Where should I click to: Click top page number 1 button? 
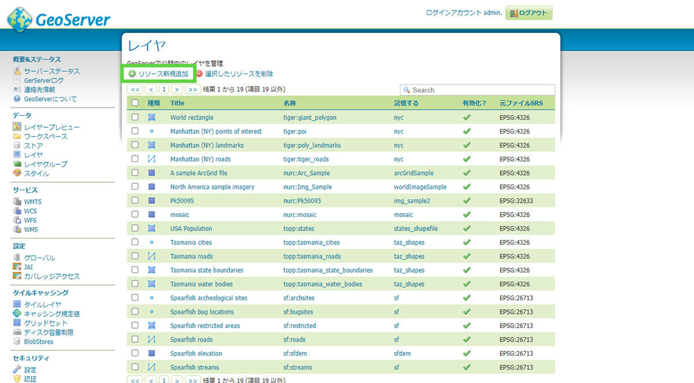tap(164, 90)
